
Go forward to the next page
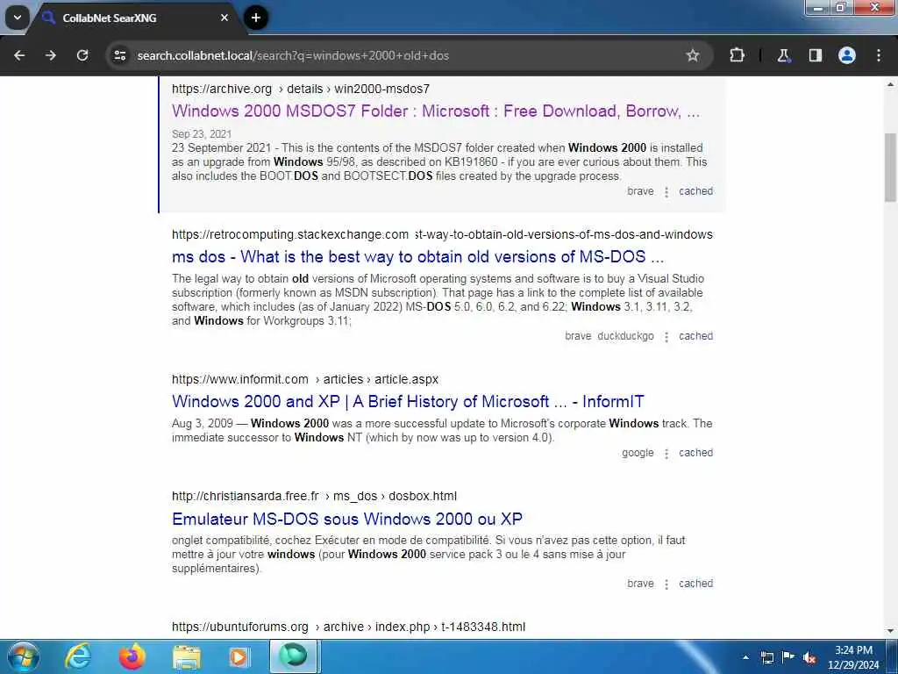tap(51, 55)
